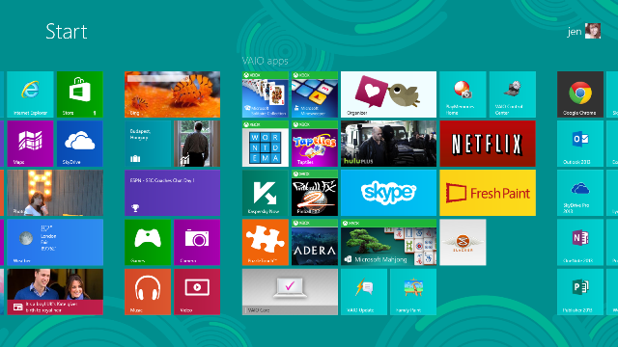Launch Kaspersky Now tile
This screenshot has height=347, width=618.
click(266, 193)
